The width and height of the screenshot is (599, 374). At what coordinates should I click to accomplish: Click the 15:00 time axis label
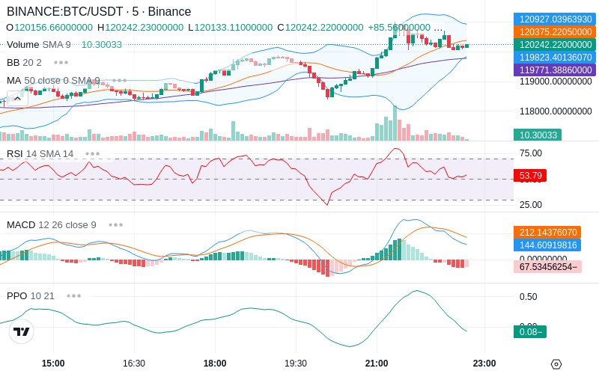point(53,364)
